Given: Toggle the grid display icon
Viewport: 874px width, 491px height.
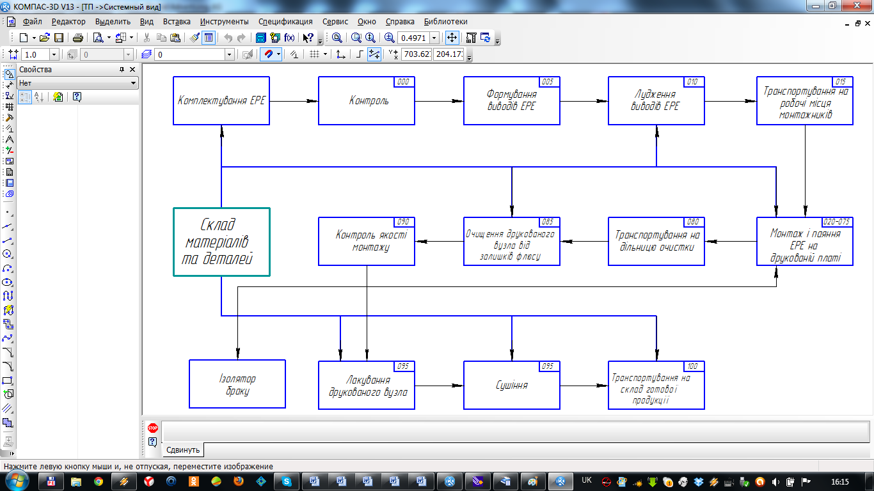Looking at the screenshot, I should [x=314, y=55].
